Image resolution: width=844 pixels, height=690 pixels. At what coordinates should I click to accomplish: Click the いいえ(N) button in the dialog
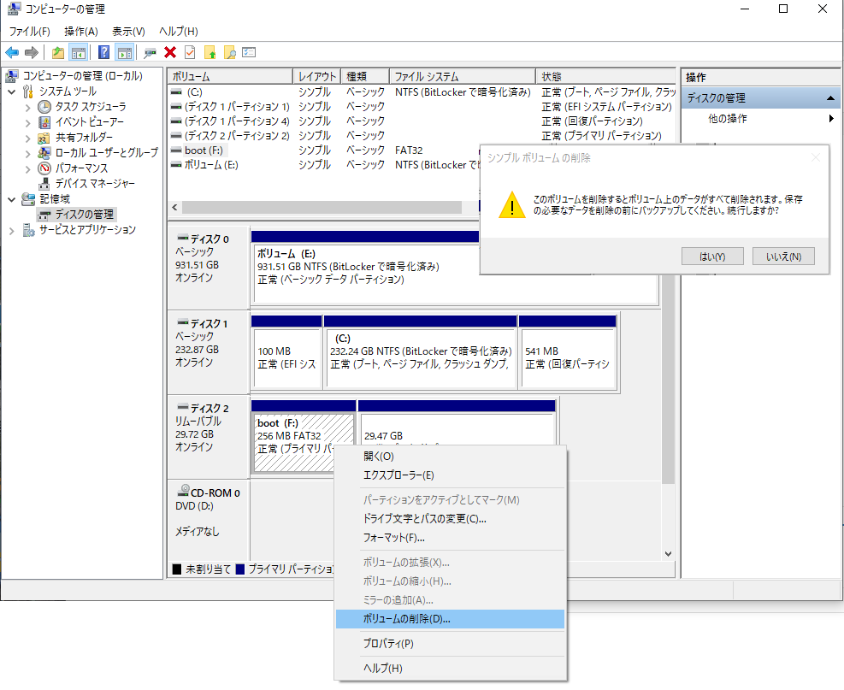(783, 257)
